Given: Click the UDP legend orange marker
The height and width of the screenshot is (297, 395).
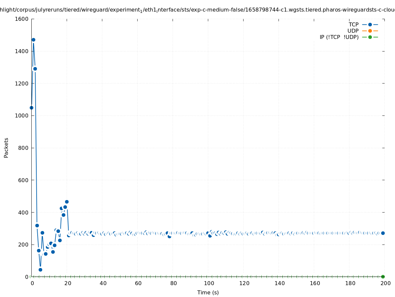Looking at the screenshot, I should pyautogui.click(x=370, y=31).
